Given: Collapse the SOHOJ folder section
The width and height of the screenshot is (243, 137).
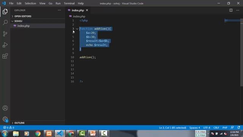Looking at the screenshot, I should pyautogui.click(x=38, y=21).
